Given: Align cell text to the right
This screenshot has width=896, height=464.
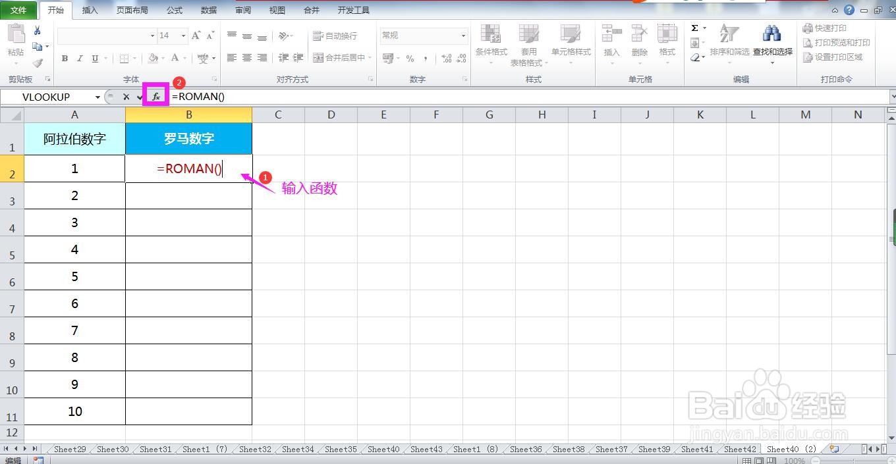Looking at the screenshot, I should click(x=262, y=58).
